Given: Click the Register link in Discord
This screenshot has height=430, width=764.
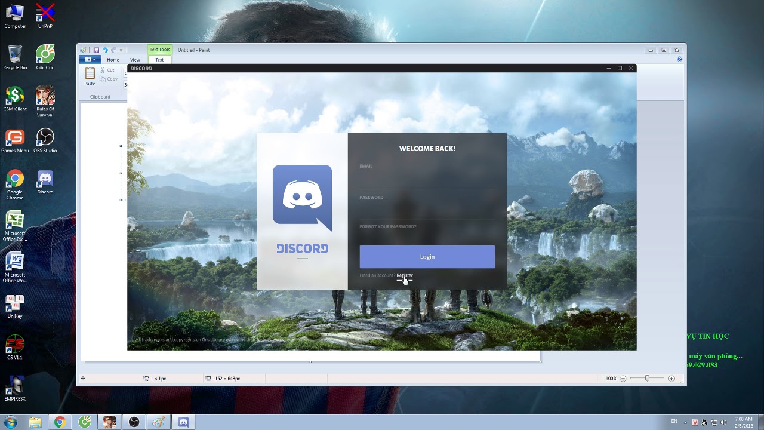Looking at the screenshot, I should coord(405,275).
